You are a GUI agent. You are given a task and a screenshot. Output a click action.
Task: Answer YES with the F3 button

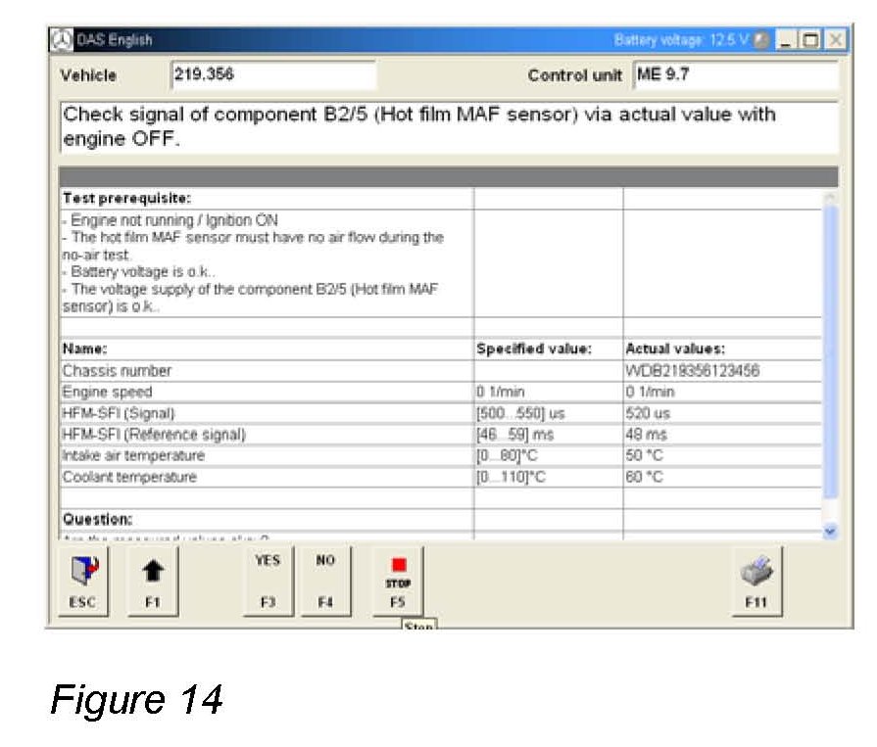(x=267, y=582)
